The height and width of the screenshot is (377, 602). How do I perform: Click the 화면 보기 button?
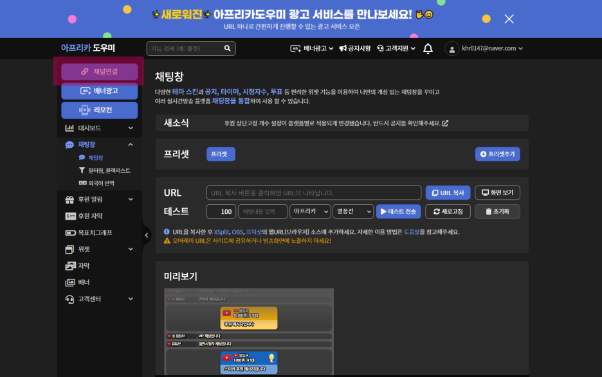click(x=497, y=193)
